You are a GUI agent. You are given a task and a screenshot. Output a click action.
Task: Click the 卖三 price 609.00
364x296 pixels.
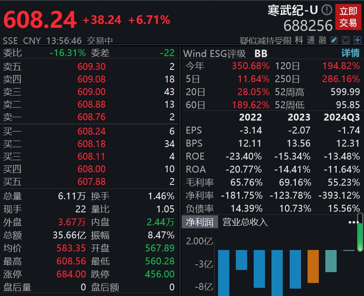point(92,92)
